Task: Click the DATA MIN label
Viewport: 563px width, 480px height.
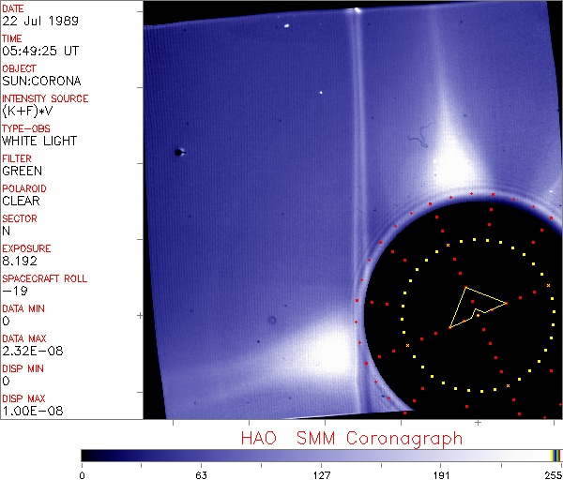Action: coord(23,308)
